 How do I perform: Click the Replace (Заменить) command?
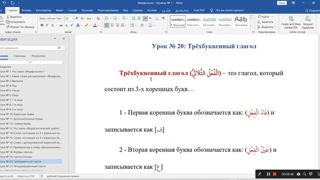point(265,22)
